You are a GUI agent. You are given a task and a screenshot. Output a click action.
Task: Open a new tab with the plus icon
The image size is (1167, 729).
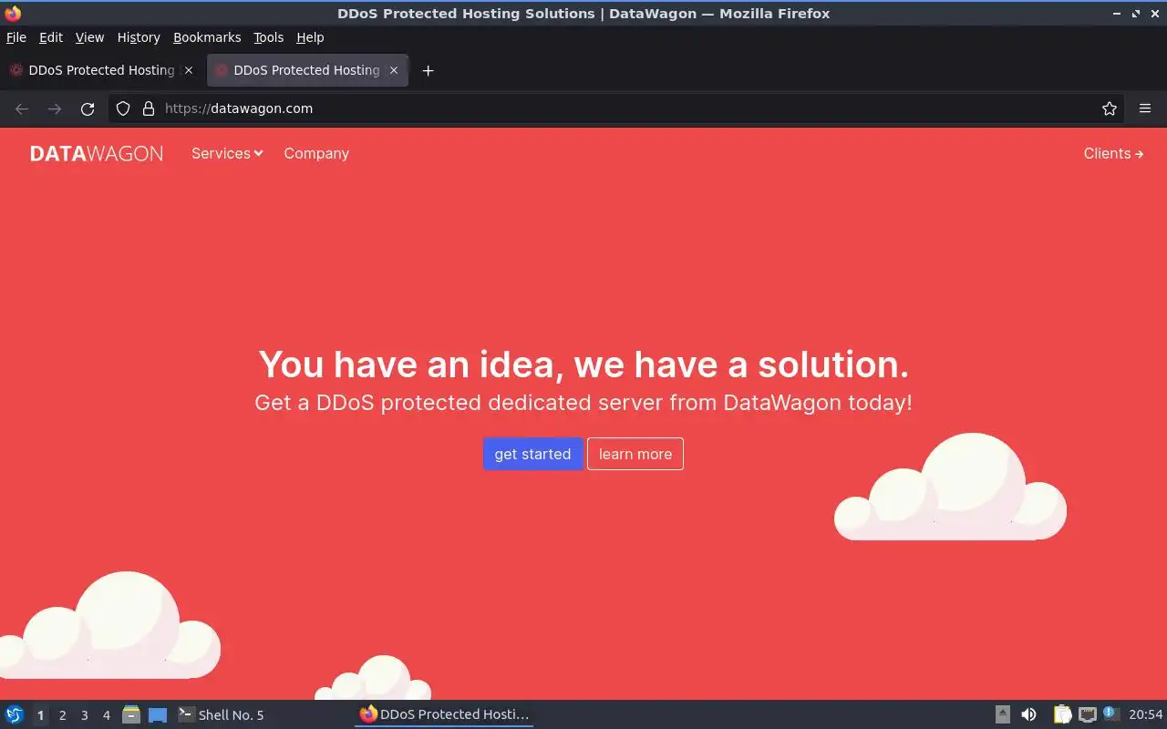(x=428, y=70)
